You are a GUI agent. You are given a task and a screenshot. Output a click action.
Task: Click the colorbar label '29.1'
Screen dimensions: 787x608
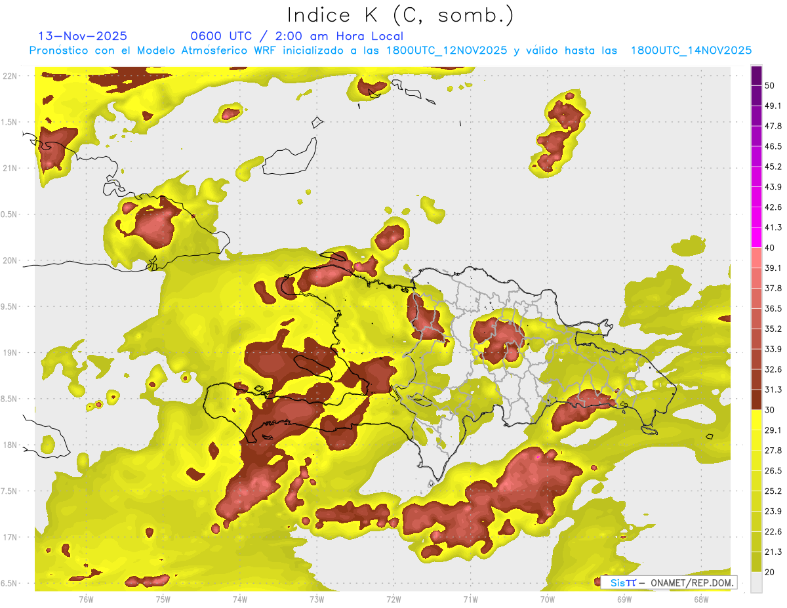773,430
